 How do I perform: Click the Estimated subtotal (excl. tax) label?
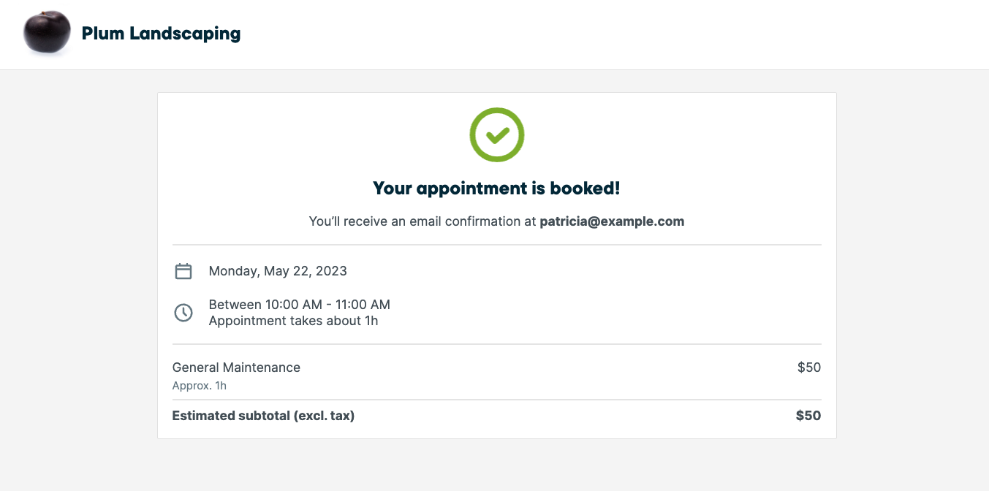[x=263, y=416]
